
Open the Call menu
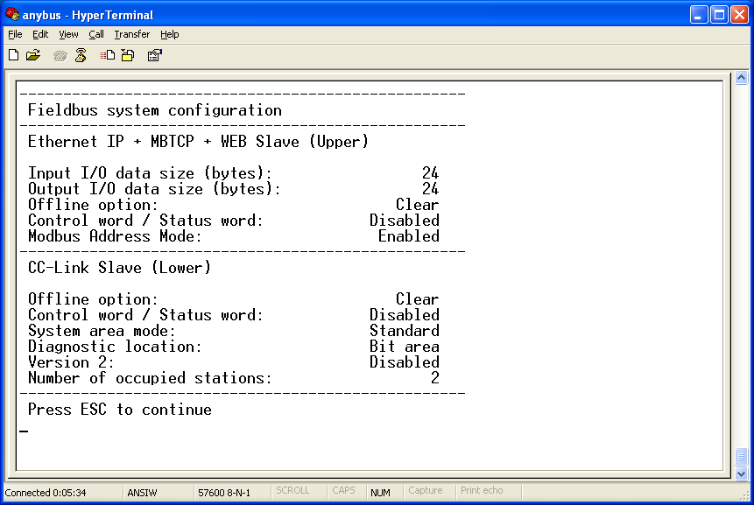[96, 34]
